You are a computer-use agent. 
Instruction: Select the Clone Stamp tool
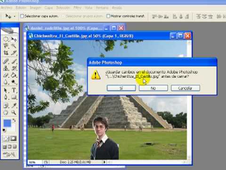6,68
